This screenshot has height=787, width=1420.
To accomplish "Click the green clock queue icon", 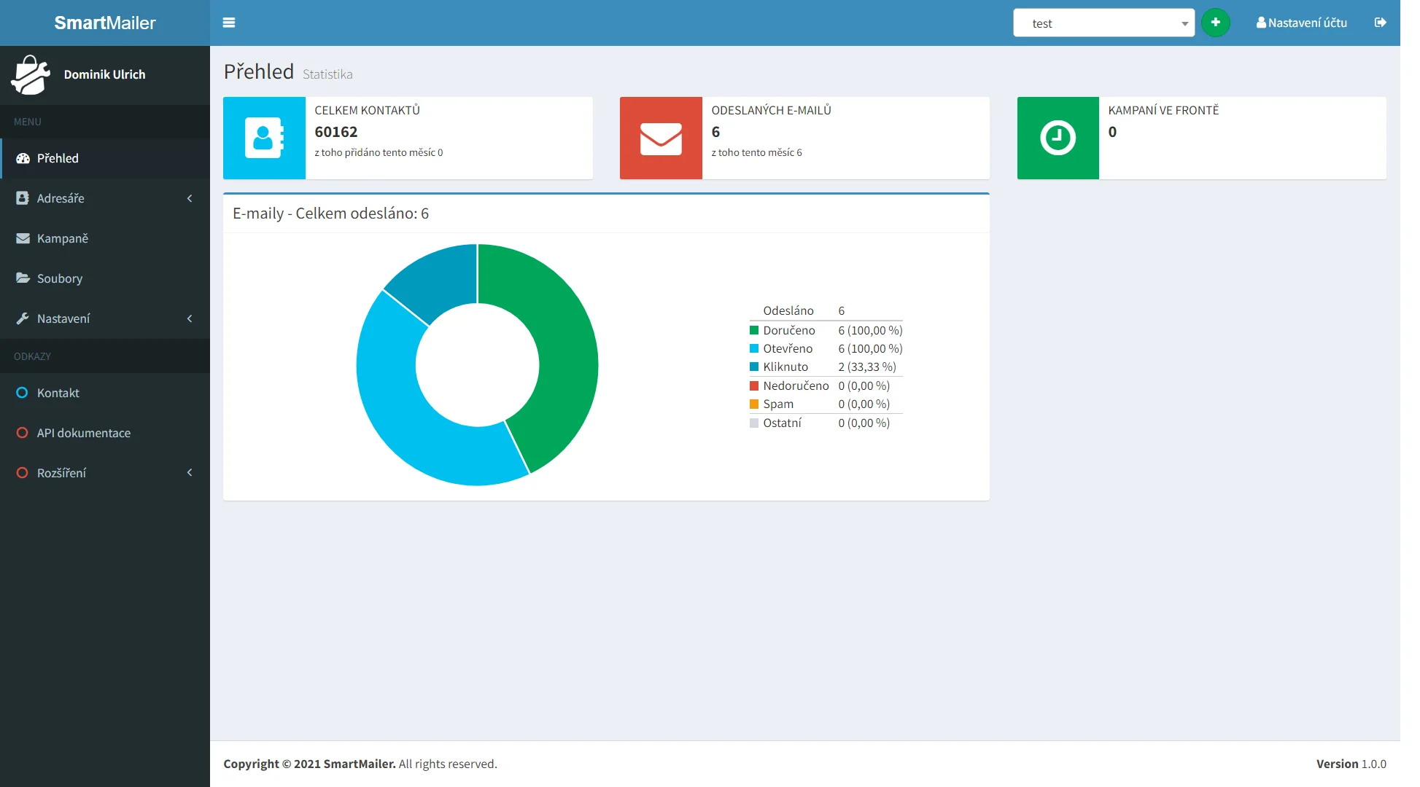I will point(1058,138).
